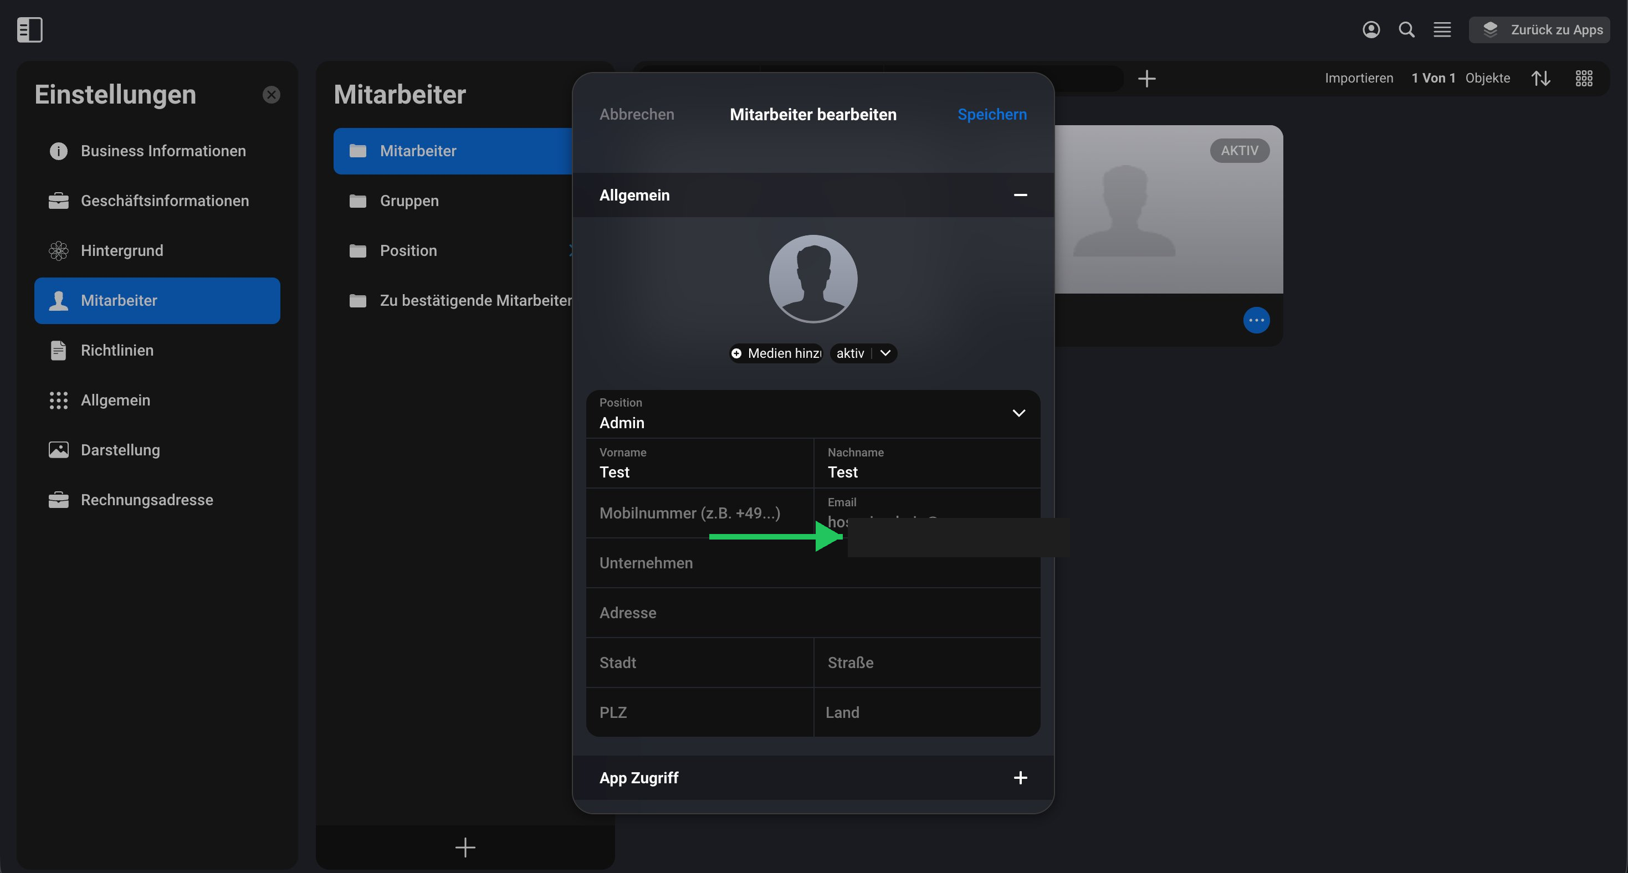Click Speichern to save employee
The height and width of the screenshot is (873, 1628).
point(991,114)
